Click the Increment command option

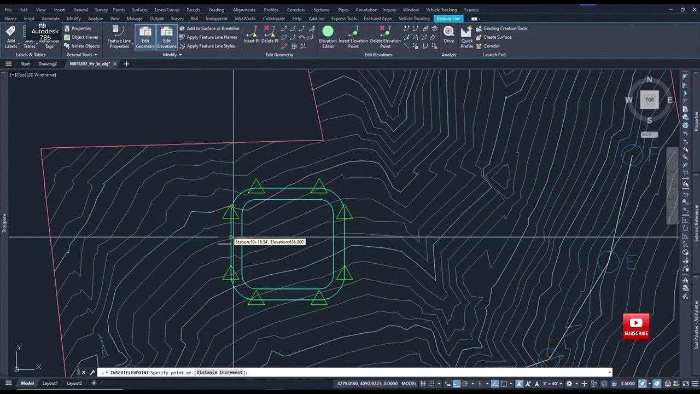(x=231, y=373)
